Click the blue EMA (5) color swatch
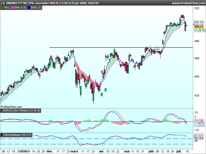 pyautogui.click(x=29, y=8)
